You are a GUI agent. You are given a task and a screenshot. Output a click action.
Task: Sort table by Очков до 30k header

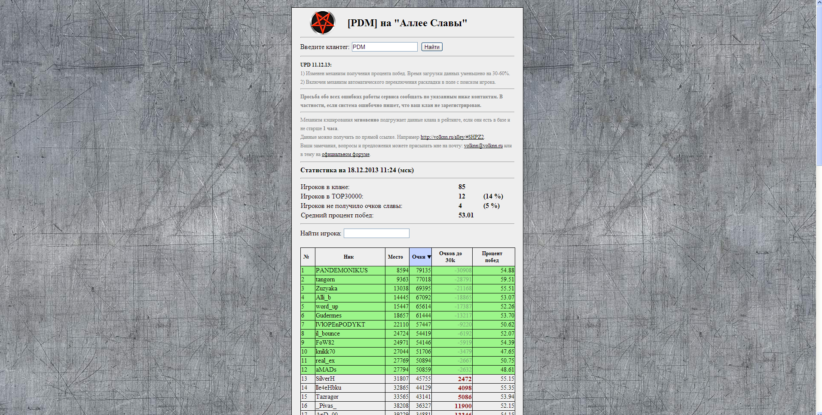452,257
